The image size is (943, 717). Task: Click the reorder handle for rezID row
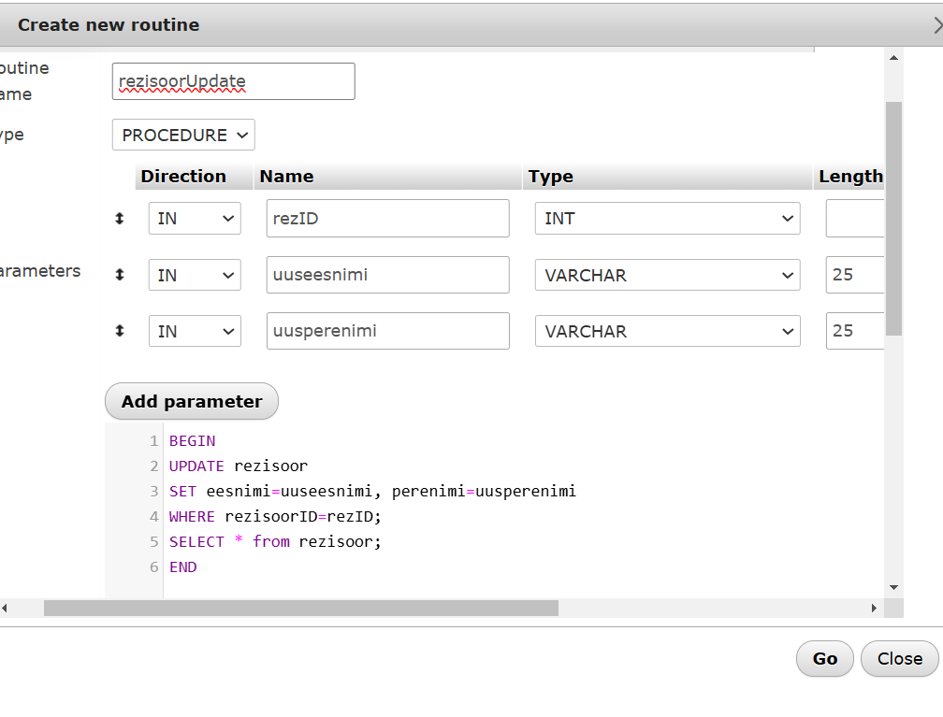coord(120,219)
